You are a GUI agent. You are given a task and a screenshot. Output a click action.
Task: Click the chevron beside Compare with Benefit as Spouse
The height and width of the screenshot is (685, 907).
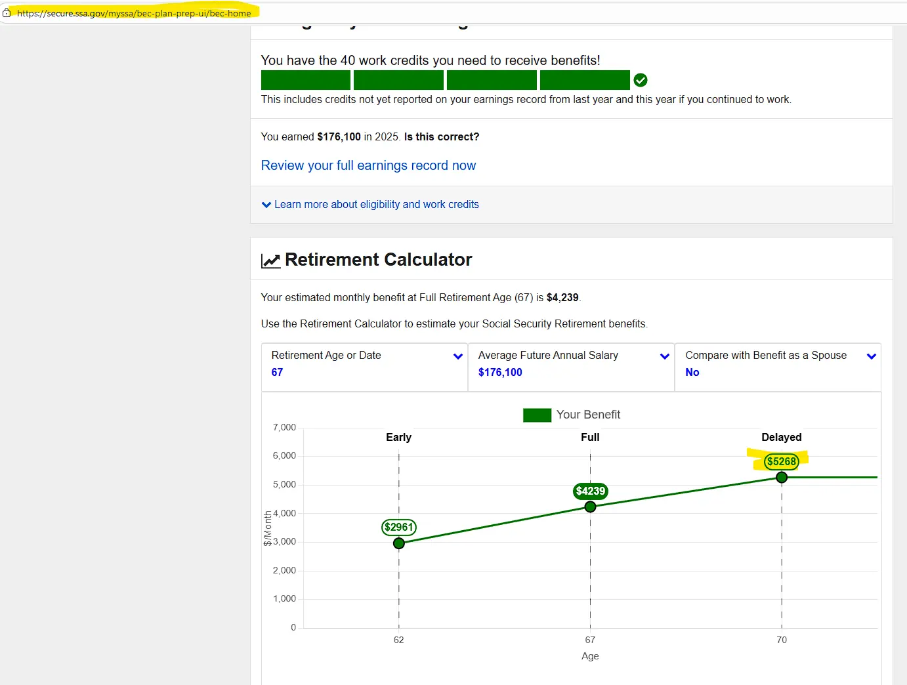[872, 356]
